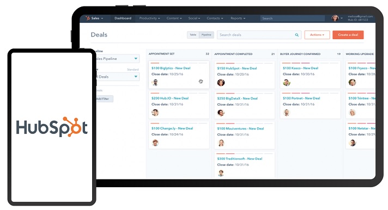Click the owner avatar on the Fryeco deal card
The image size is (388, 210).
(352, 83)
